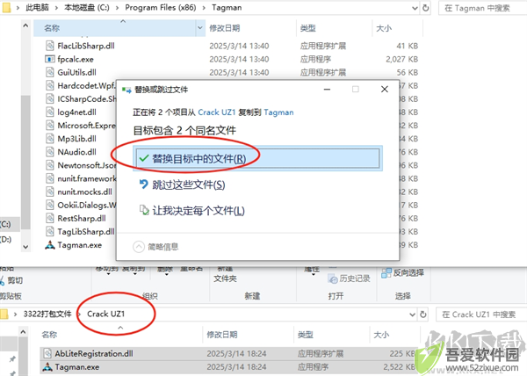This screenshot has height=376, width=527.
Task: Sort Crack UZ1 folder by 修改日期 column
Action: pos(222,335)
